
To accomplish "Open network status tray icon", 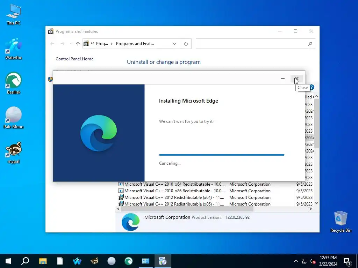I will (305, 261).
